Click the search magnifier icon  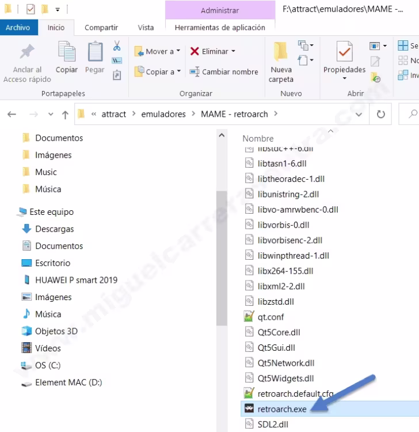point(413,113)
